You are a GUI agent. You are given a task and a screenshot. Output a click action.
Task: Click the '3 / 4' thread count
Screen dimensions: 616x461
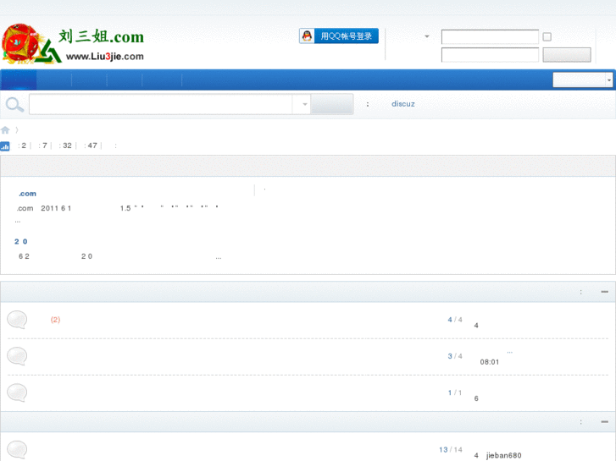(x=455, y=356)
